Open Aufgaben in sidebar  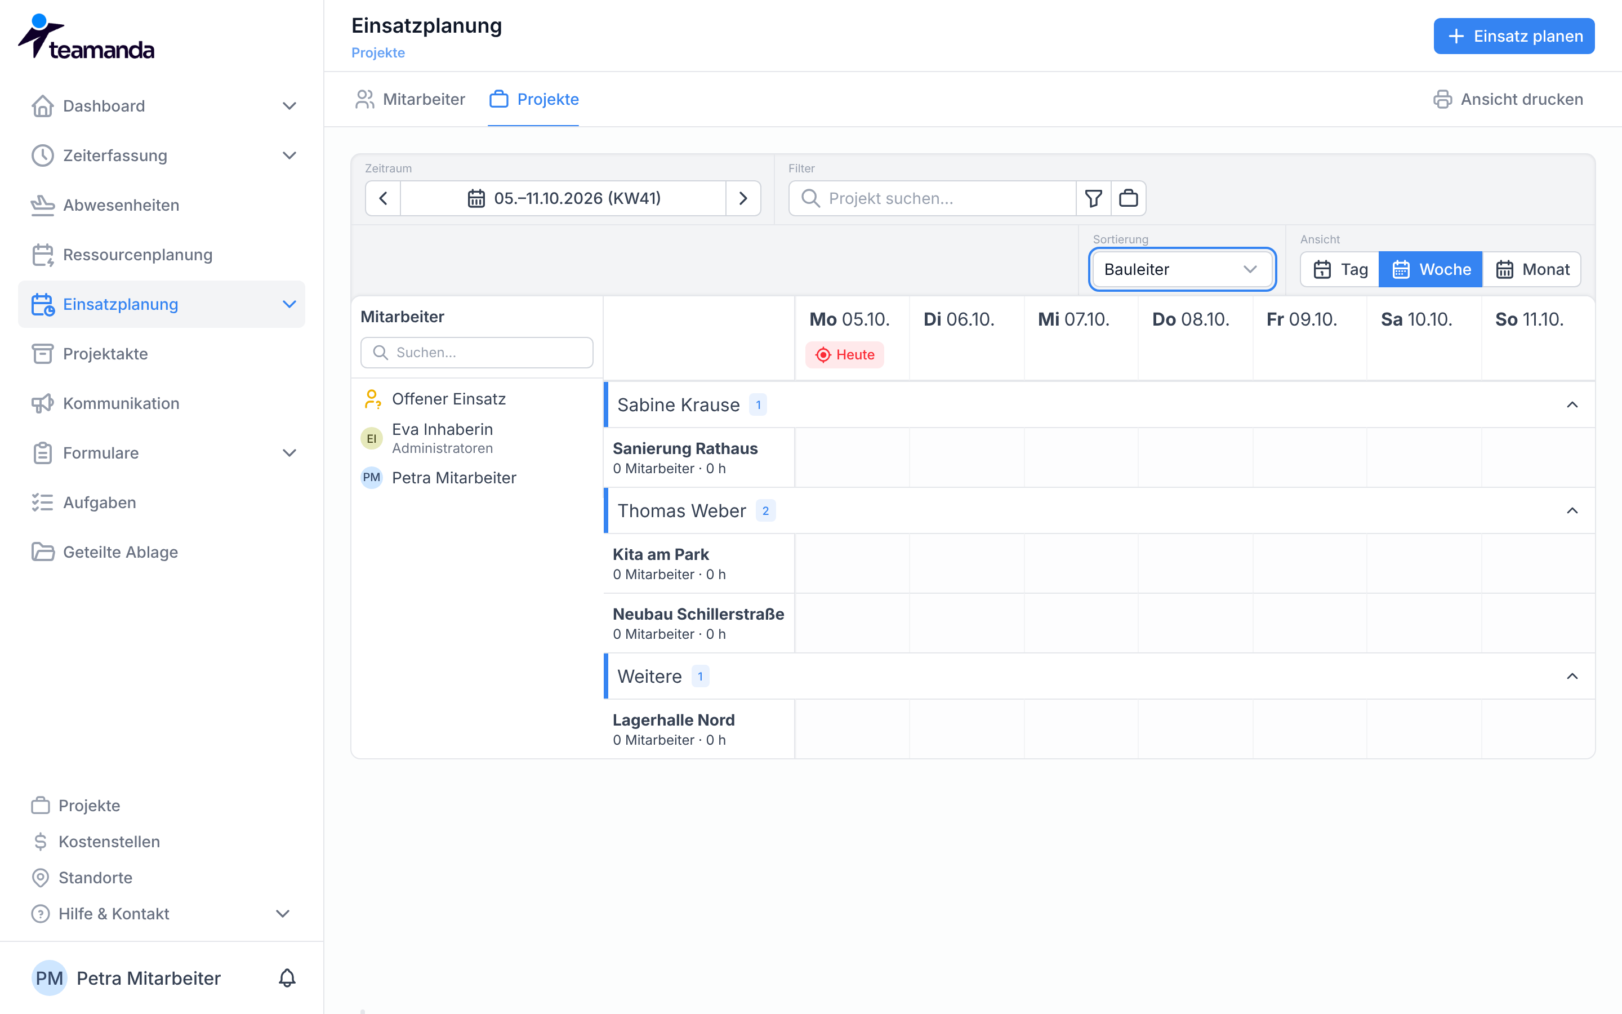162,503
